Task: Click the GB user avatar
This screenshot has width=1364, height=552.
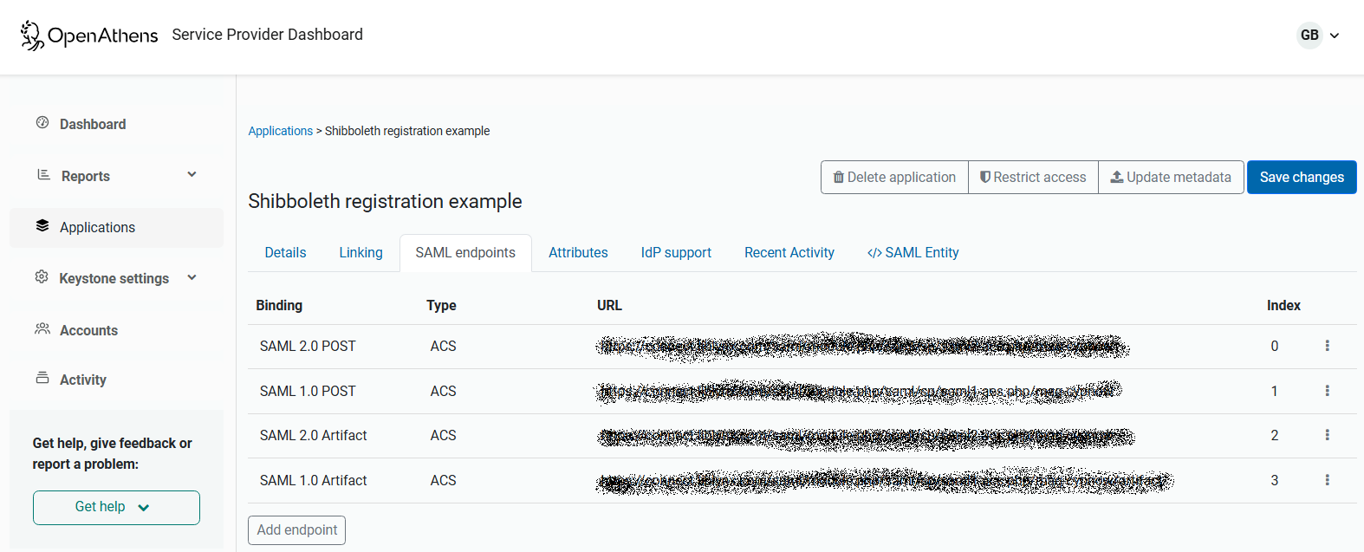Action: [x=1309, y=36]
